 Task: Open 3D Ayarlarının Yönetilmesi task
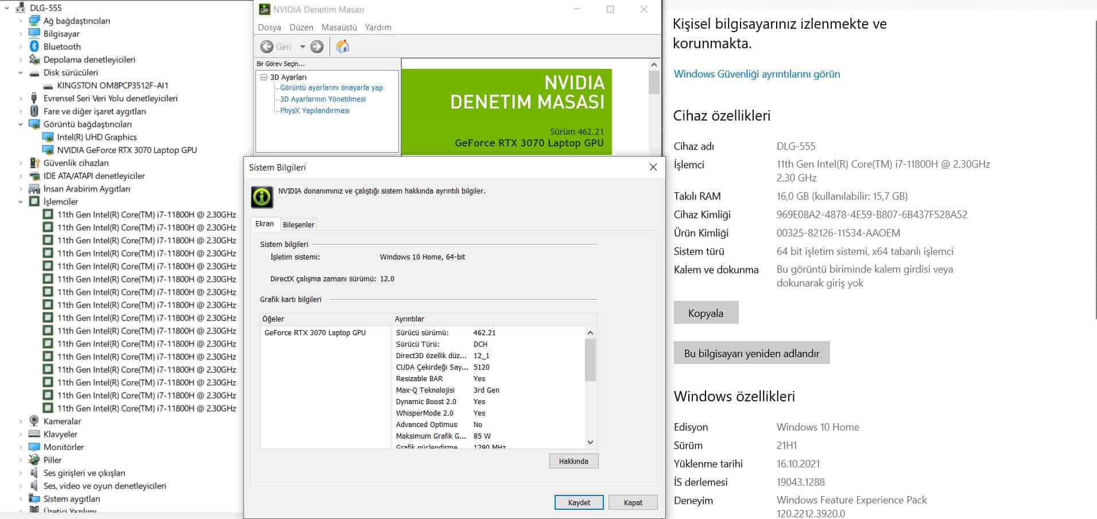pos(323,99)
